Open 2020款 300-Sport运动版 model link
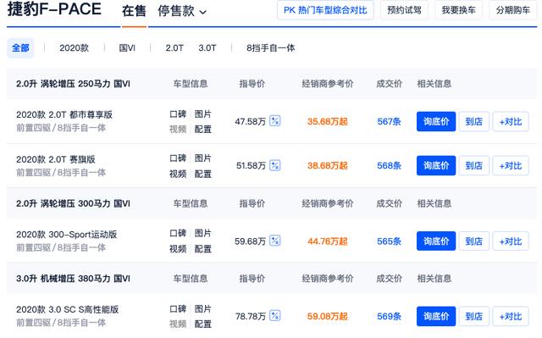 click(x=66, y=235)
